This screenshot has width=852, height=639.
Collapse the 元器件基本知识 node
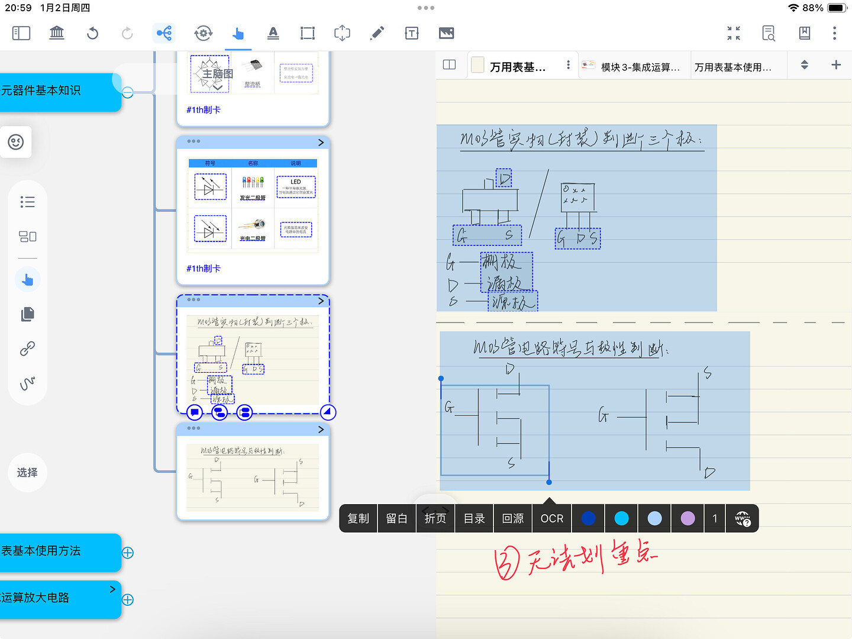pos(127,92)
